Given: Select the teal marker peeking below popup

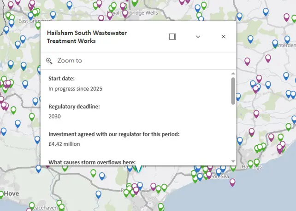Looking at the screenshot, I should click(x=138, y=169).
